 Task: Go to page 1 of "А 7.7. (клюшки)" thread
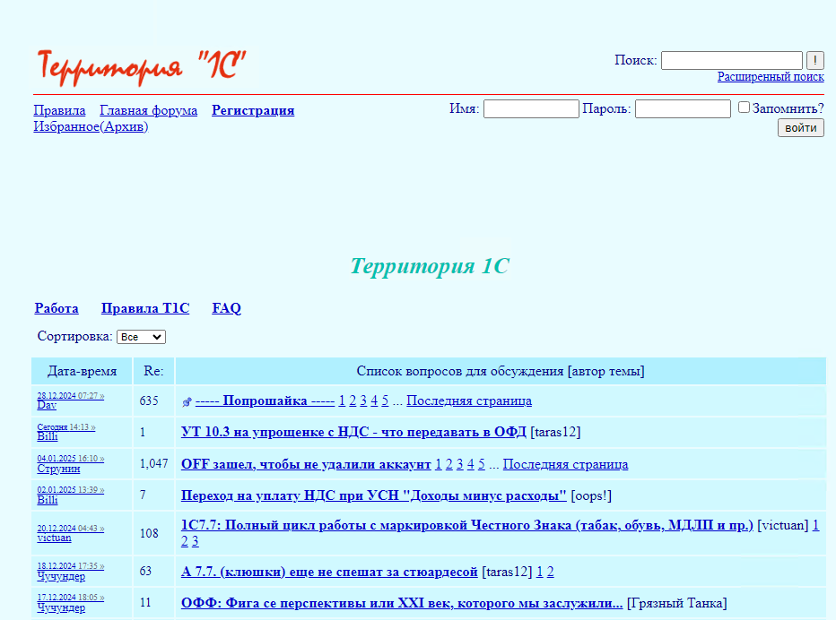point(540,572)
